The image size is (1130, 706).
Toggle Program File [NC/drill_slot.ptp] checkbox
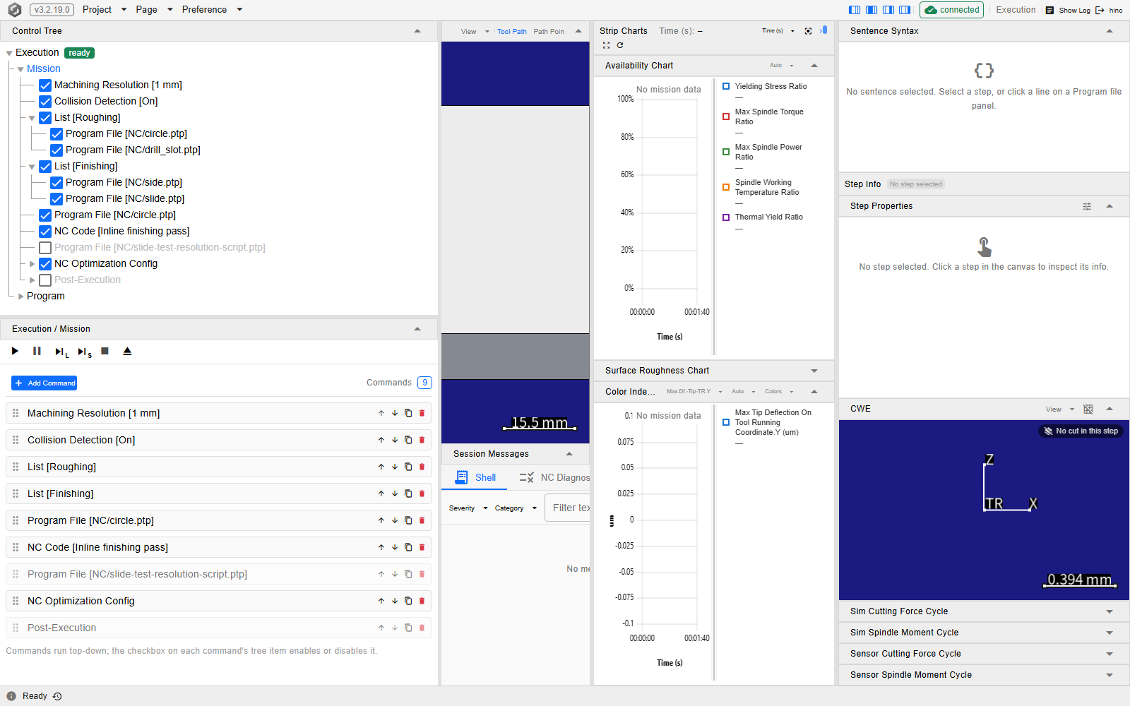point(56,150)
